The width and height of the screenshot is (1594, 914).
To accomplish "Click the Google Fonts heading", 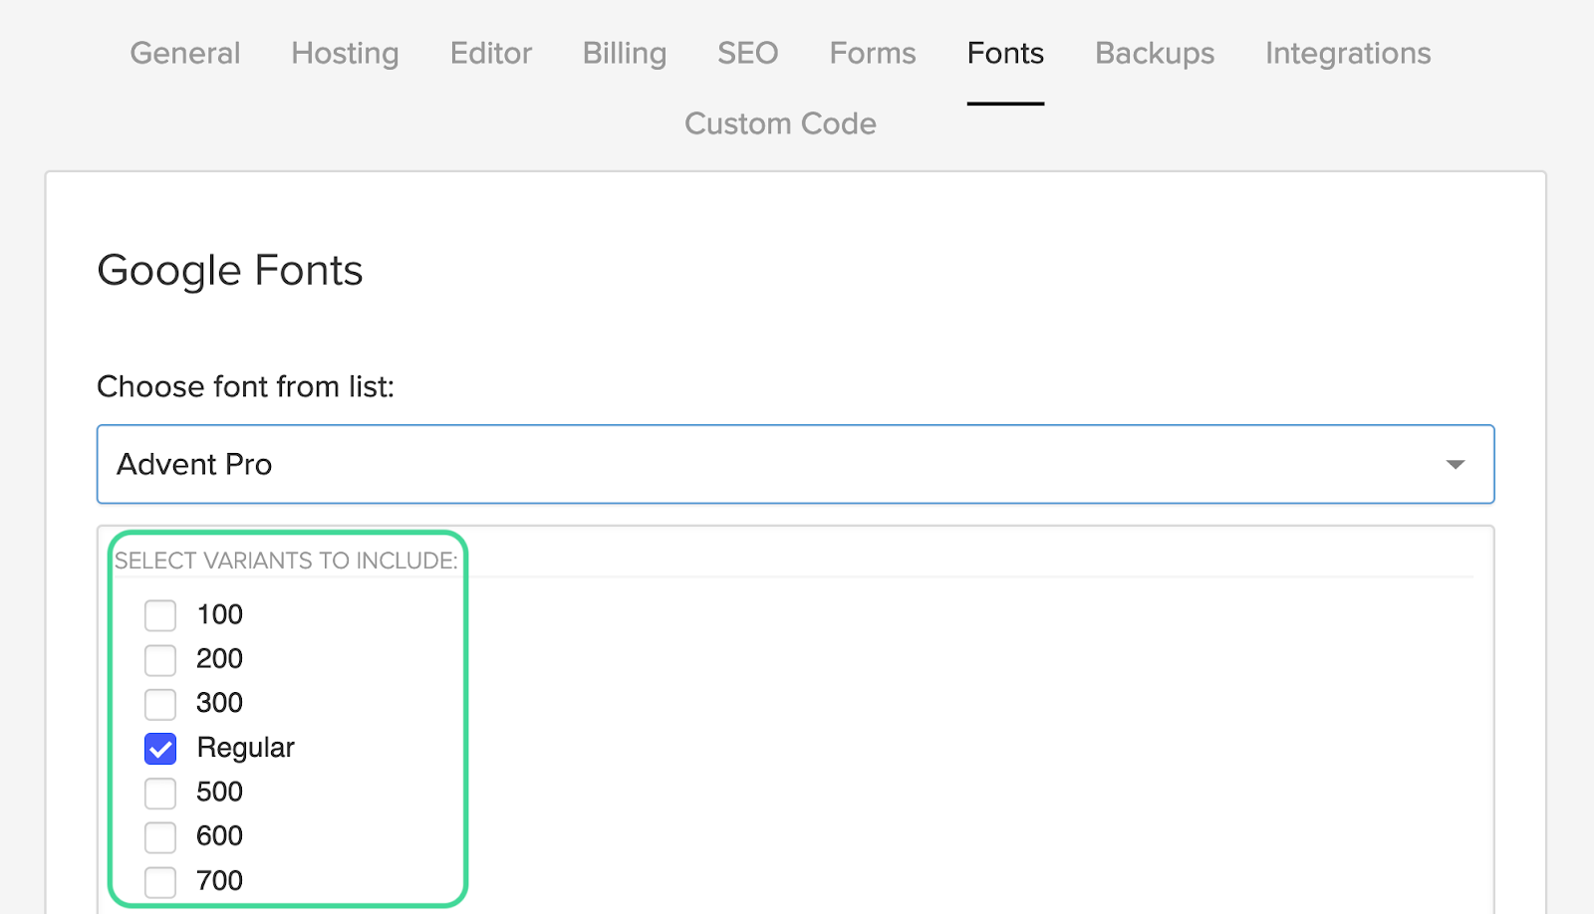I will tap(229, 270).
